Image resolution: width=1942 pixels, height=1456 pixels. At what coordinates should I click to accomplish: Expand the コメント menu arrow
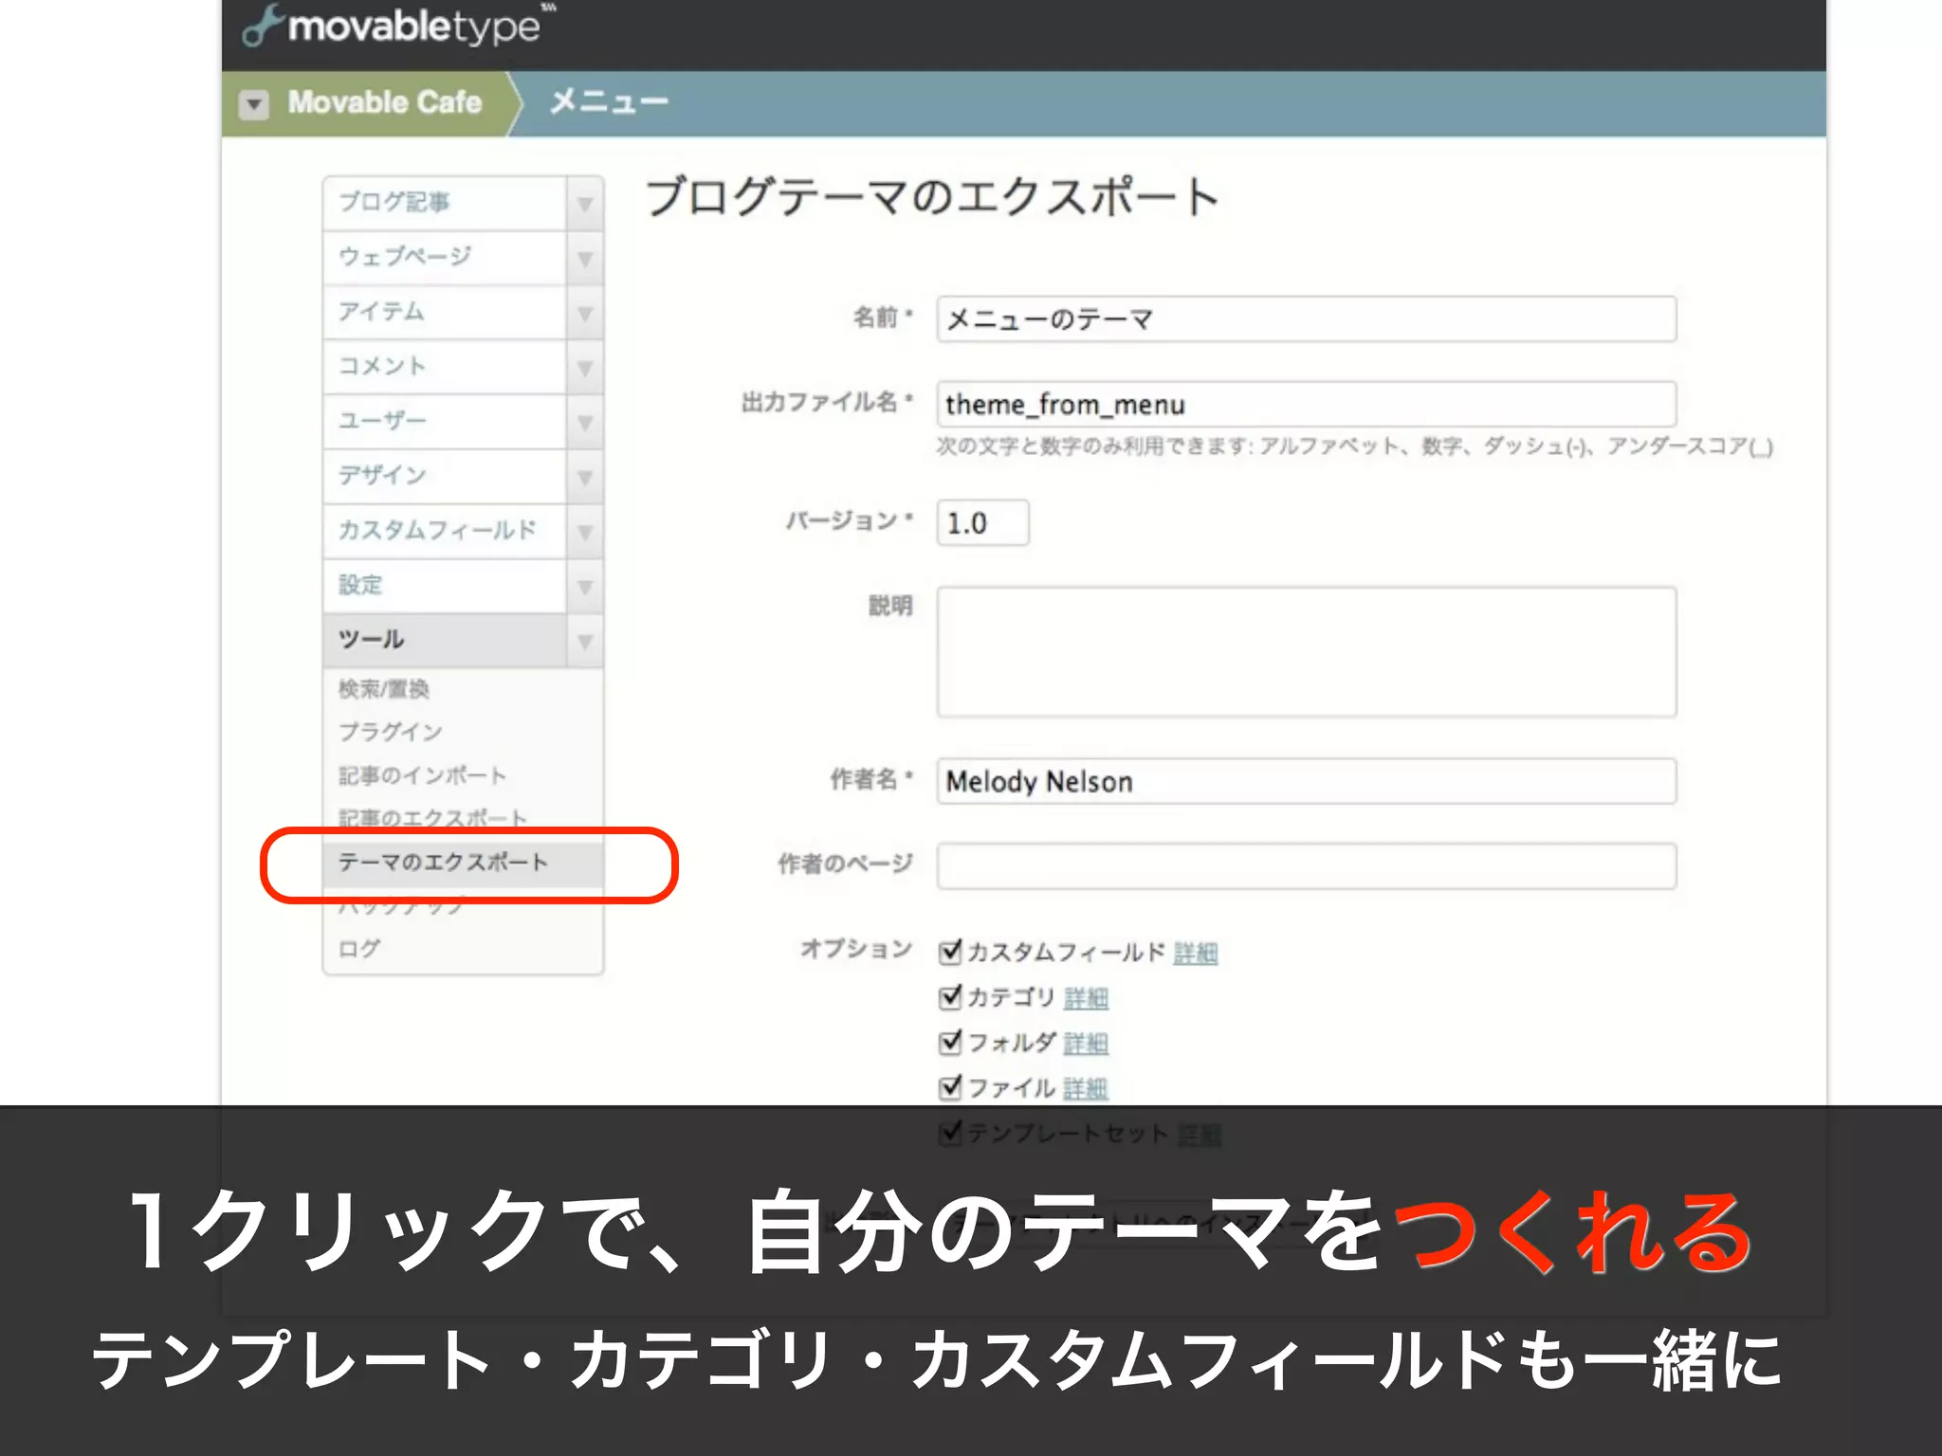tap(585, 368)
